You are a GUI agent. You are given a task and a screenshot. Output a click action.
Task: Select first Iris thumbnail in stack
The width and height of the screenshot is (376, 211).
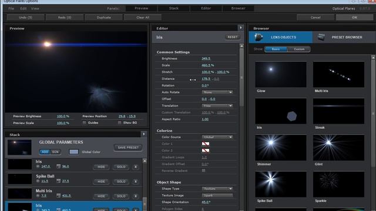[x=19, y=164]
